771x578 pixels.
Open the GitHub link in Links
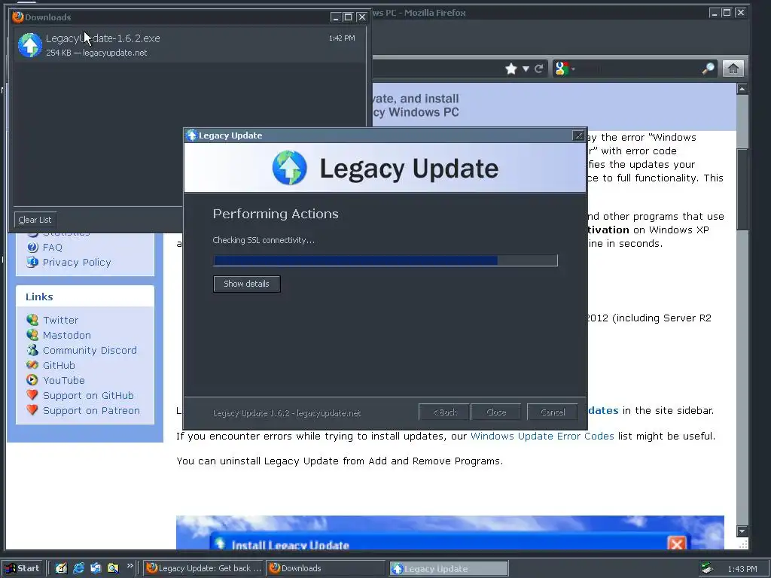tap(59, 365)
